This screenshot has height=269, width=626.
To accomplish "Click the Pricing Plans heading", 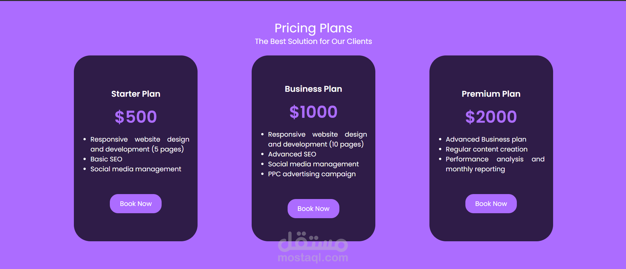I will (x=313, y=28).
